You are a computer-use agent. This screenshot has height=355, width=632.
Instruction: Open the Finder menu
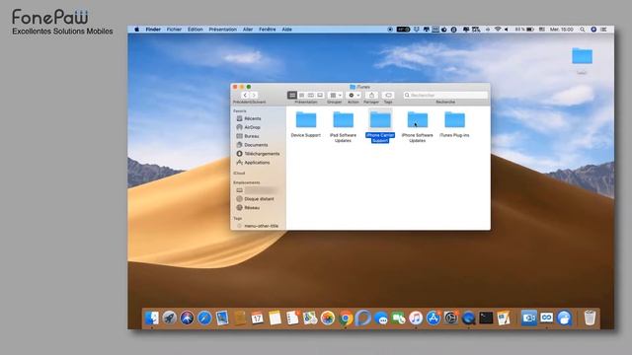(x=153, y=30)
